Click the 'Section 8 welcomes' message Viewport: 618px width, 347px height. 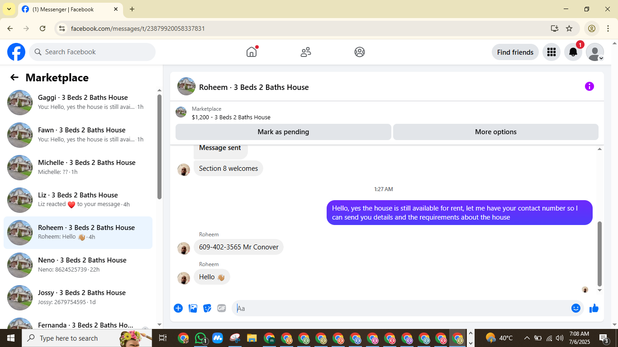[x=228, y=169]
